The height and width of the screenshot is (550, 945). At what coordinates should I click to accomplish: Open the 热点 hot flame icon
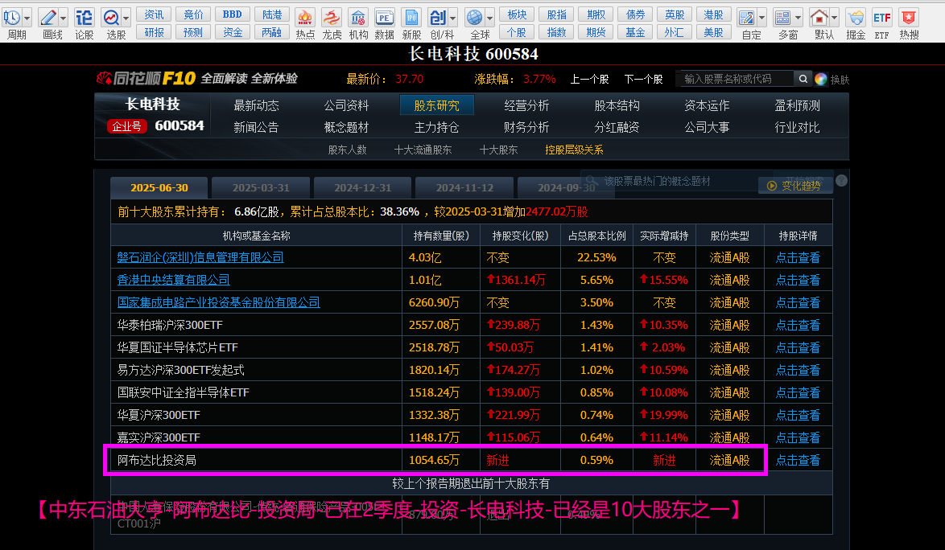[x=305, y=18]
